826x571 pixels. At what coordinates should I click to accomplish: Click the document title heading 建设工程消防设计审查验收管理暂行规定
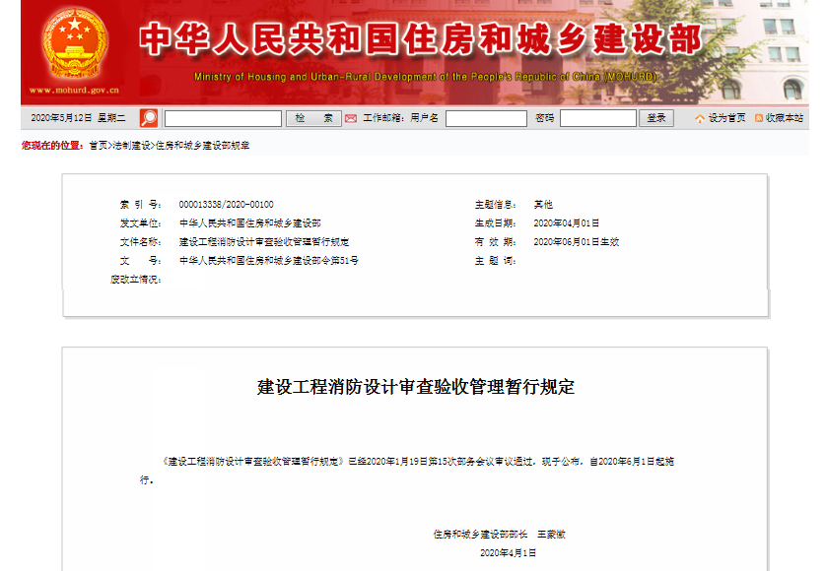[415, 387]
